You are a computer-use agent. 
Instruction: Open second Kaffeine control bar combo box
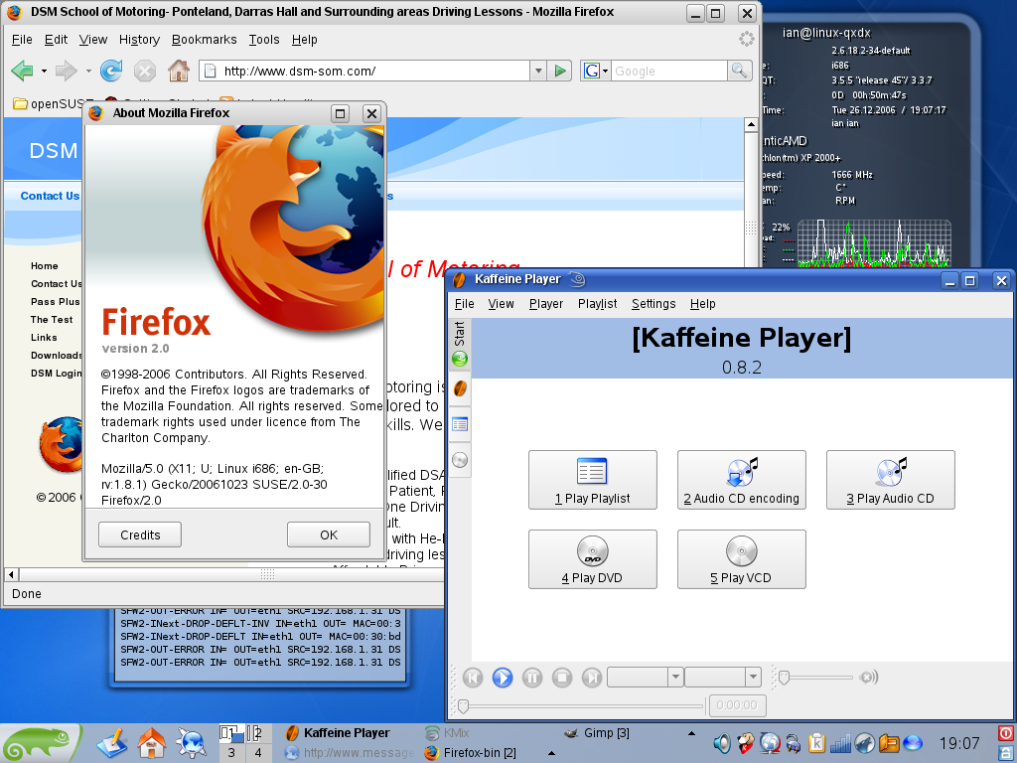click(723, 678)
